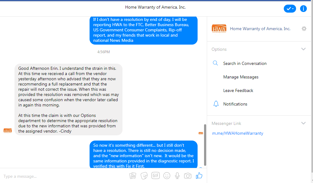Send a thumbs-up like
Screen dimensions: 313x183
[x=199, y=176]
